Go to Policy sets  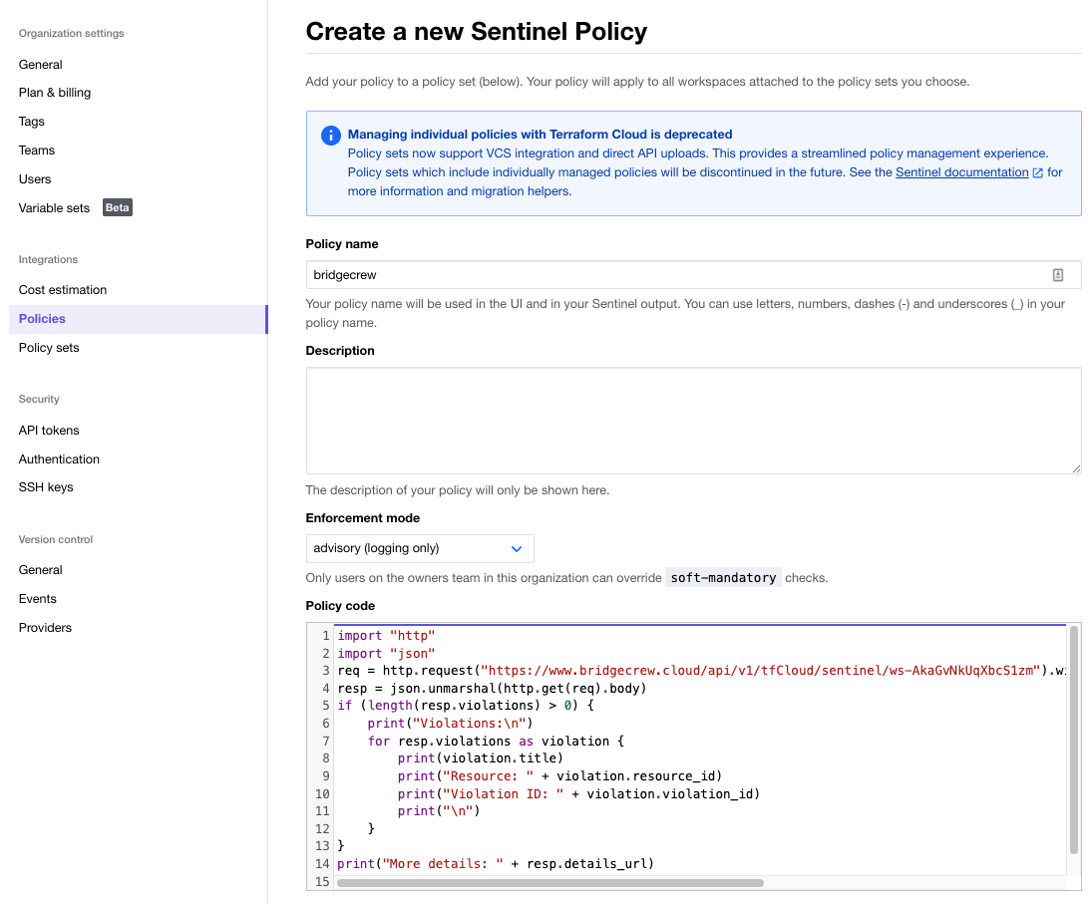(49, 347)
